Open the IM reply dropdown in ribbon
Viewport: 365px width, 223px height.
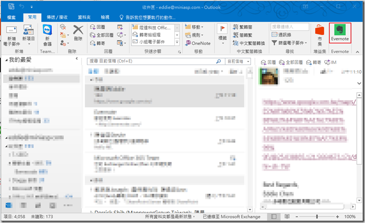tap(121, 35)
